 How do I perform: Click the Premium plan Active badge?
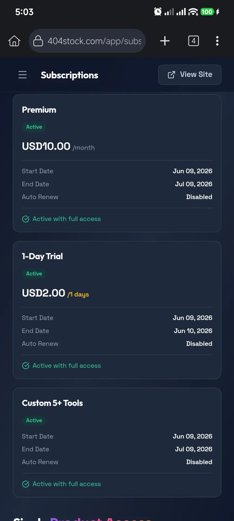34,127
